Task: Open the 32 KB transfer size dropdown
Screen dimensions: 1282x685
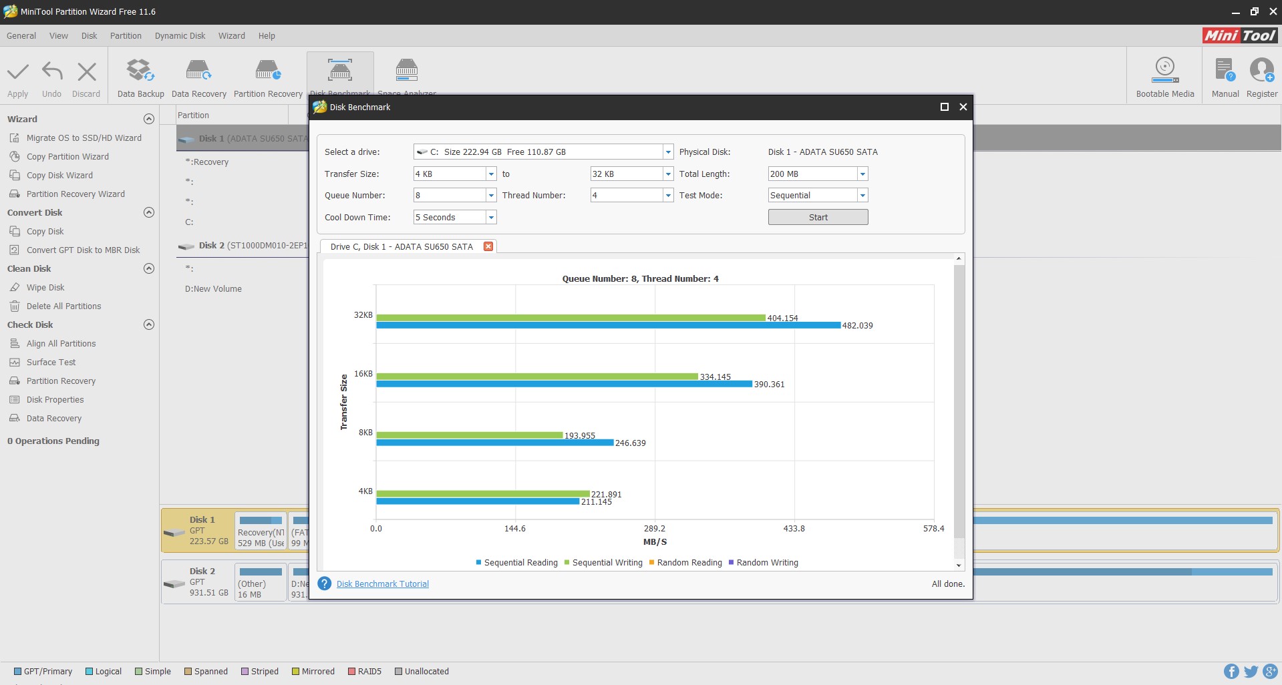Action: pyautogui.click(x=668, y=174)
